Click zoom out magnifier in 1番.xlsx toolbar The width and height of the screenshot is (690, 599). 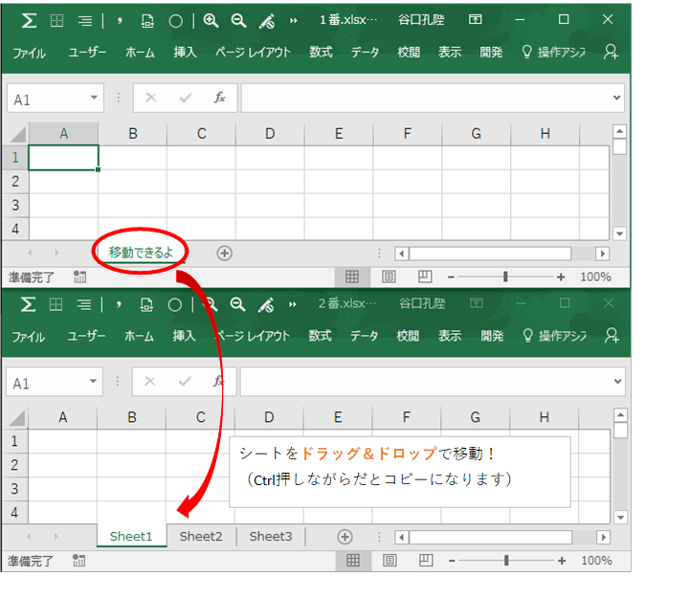click(238, 20)
